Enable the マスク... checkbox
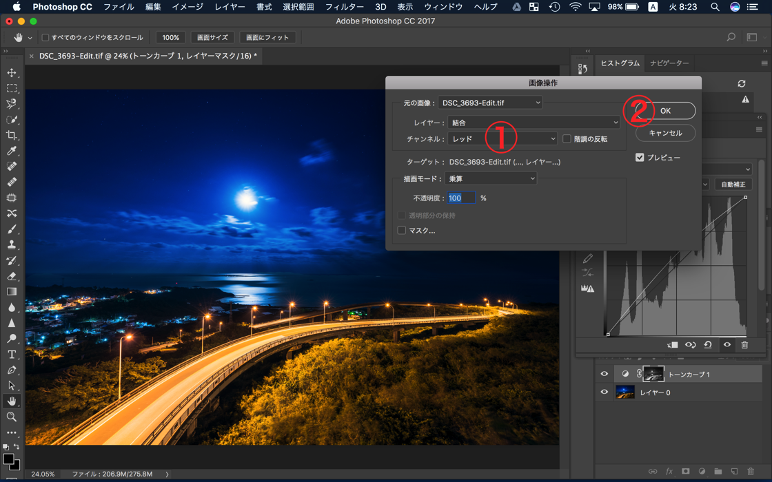 pyautogui.click(x=402, y=230)
